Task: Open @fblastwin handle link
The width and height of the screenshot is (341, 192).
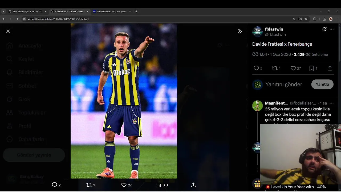Action: [x=275, y=35]
